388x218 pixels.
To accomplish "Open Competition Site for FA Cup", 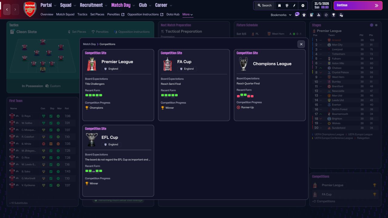I will pyautogui.click(x=171, y=53).
